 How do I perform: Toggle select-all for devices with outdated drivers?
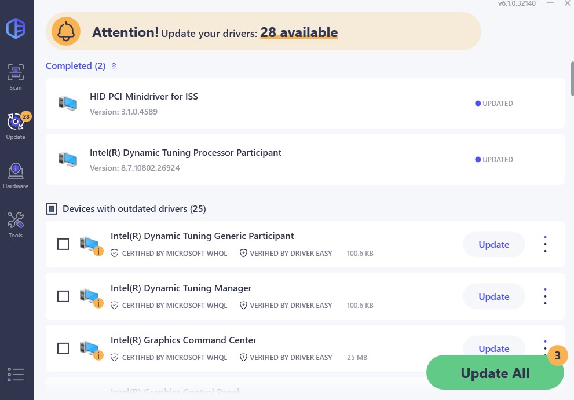52,209
